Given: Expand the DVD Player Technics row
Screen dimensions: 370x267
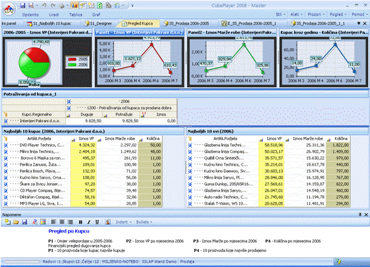Looking at the screenshot, I should coord(6,145).
